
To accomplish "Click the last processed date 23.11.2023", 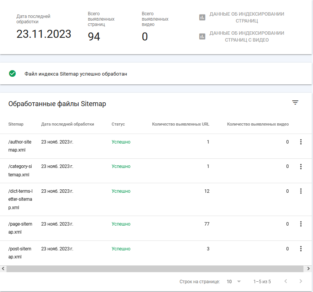I will click(44, 34).
